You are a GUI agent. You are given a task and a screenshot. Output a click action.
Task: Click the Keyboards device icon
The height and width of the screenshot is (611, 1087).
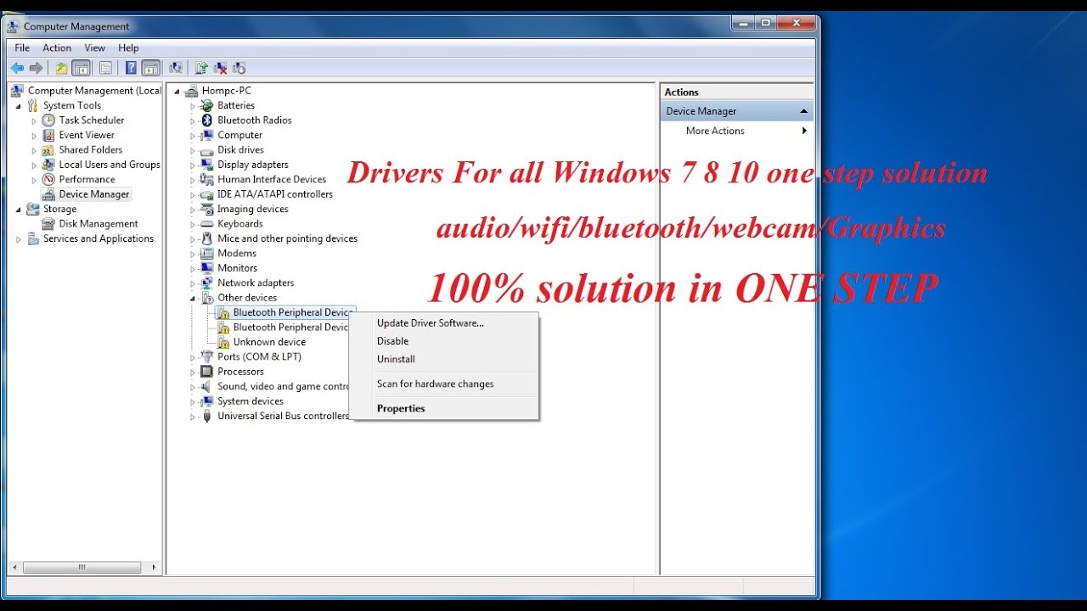pyautogui.click(x=206, y=224)
